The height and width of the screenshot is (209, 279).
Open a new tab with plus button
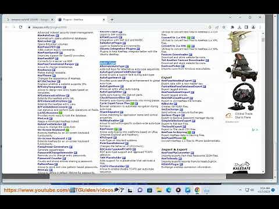[112, 20]
